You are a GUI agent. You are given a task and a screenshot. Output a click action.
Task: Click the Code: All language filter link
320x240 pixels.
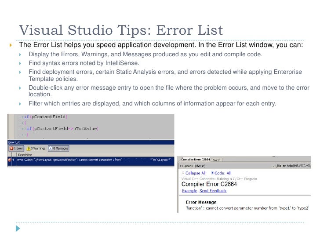[x=222, y=173]
